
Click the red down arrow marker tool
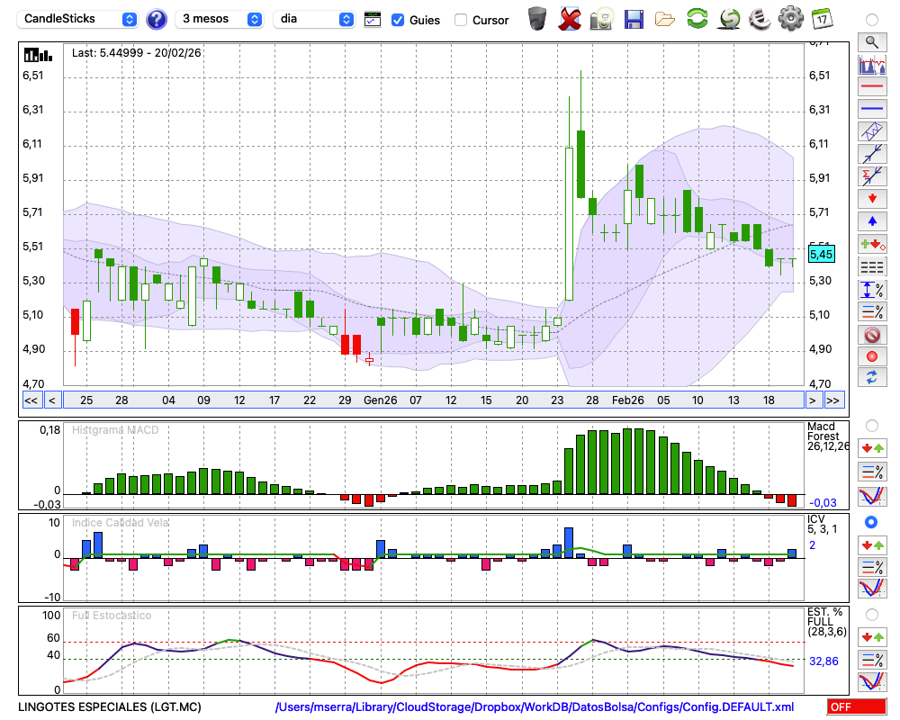point(871,197)
